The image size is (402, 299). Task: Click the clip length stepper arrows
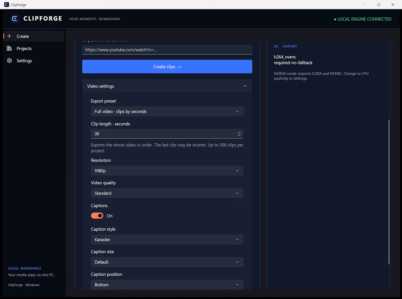[x=239, y=134]
